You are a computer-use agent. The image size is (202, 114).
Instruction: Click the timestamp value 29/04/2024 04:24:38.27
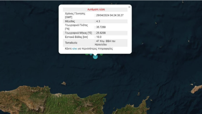(110, 15)
